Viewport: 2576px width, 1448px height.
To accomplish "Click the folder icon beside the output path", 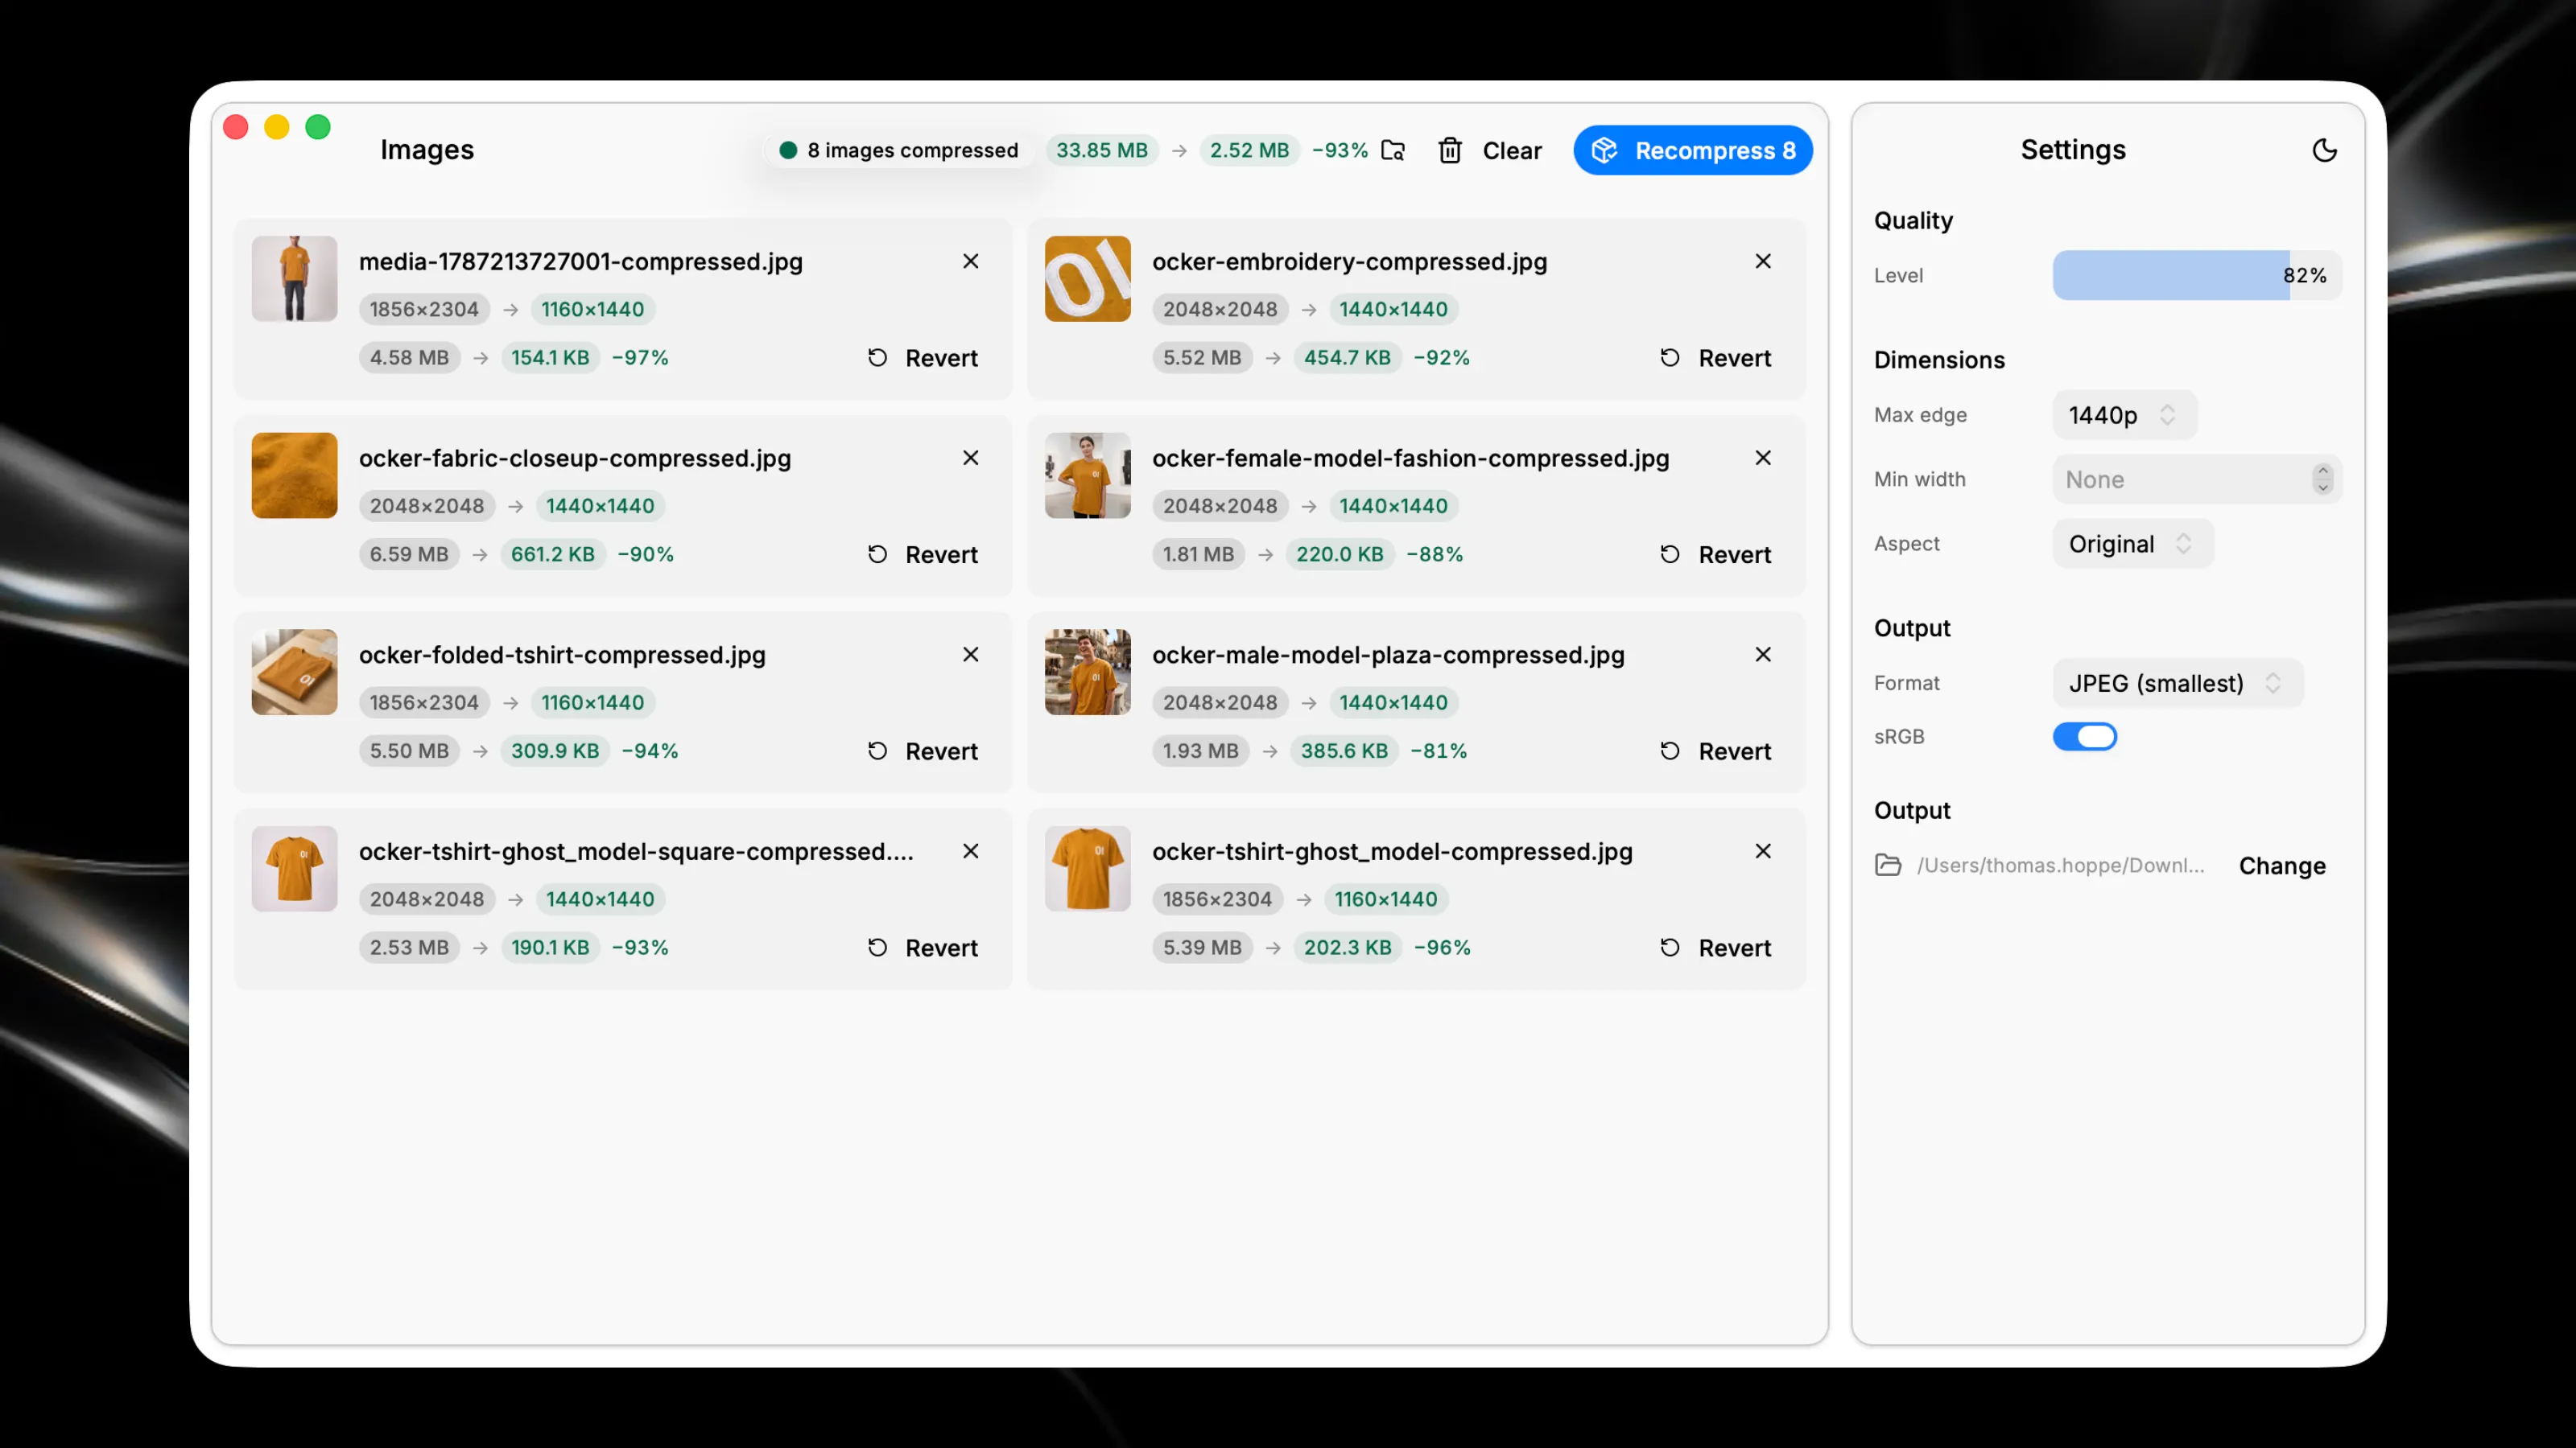I will click(1888, 866).
